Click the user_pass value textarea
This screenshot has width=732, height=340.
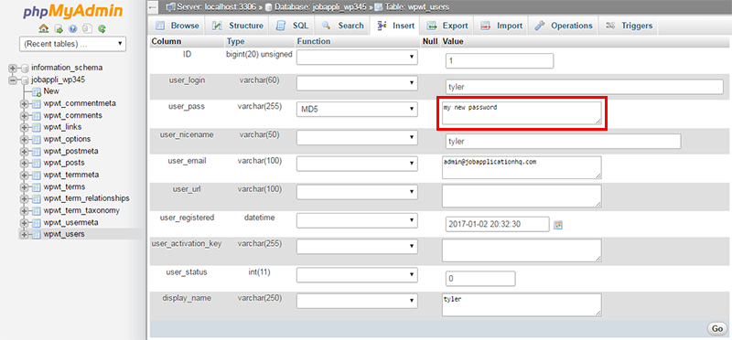pos(522,114)
